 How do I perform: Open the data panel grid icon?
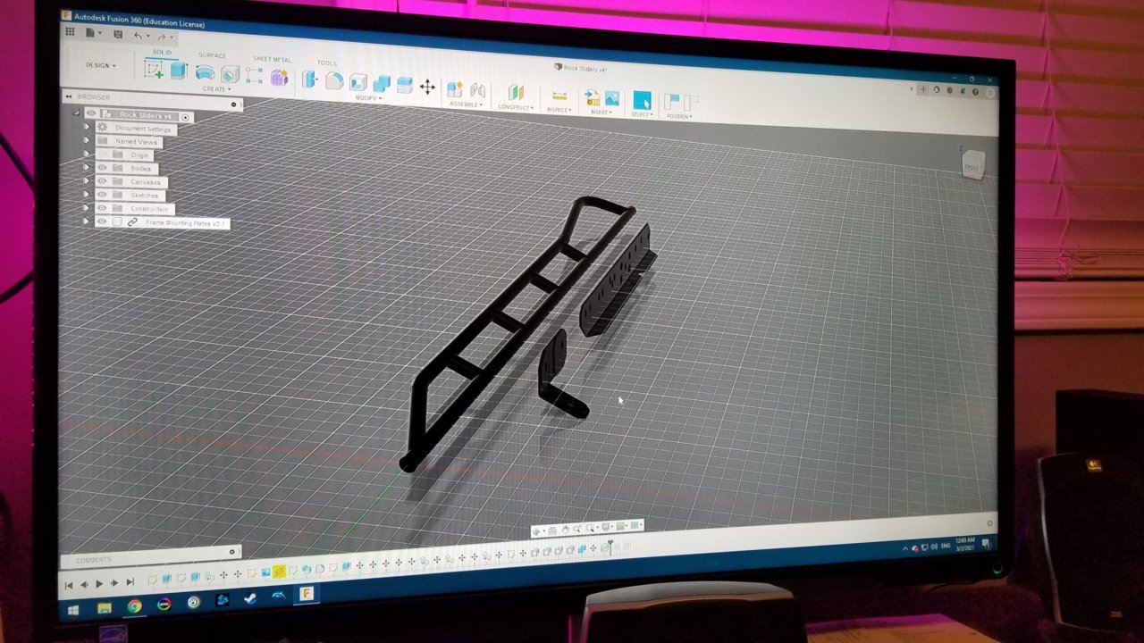pos(70,31)
